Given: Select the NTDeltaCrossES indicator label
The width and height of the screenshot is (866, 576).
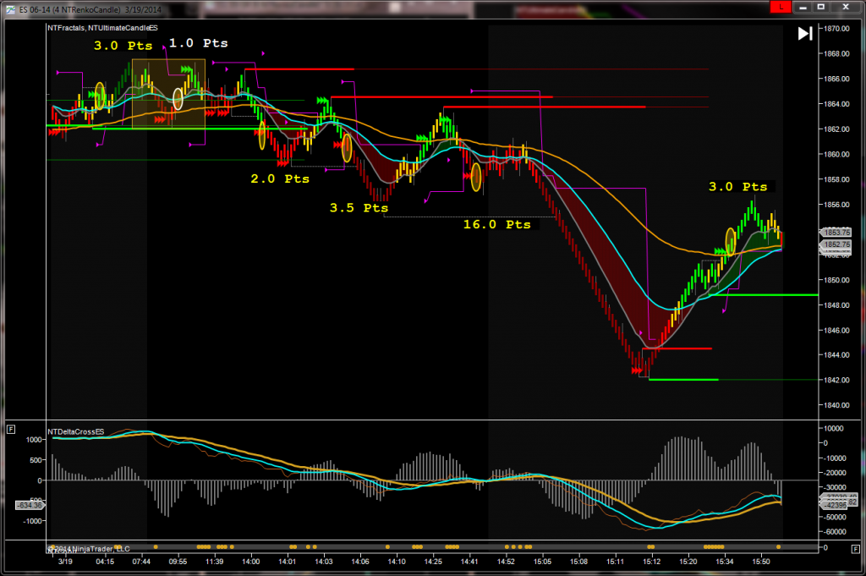Looking at the screenshot, I should [x=76, y=431].
